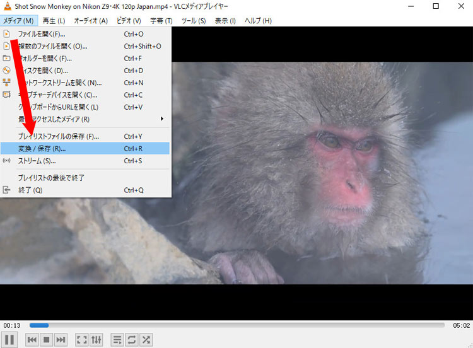This screenshot has height=348, width=473.
Task: Click the quit exit icon in menu
Action: pos(6,190)
